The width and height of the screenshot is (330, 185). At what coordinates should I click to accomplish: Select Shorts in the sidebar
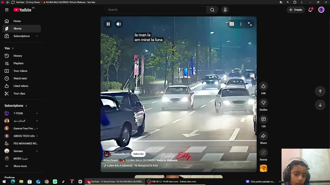click(x=22, y=29)
